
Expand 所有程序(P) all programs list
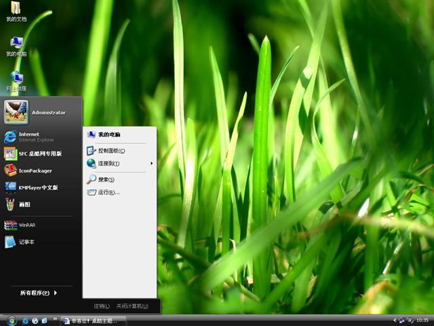pyautogui.click(x=39, y=293)
